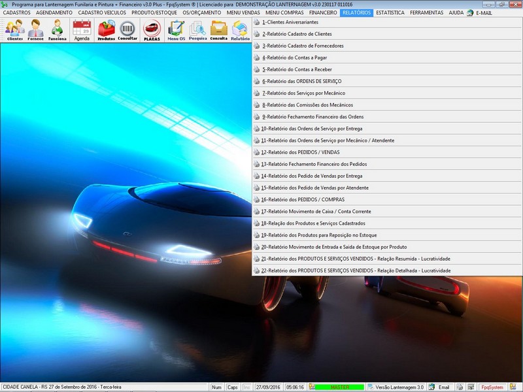Click the FpqSystem link in status bar
The width and height of the screenshot is (523, 392).
pos(492,387)
